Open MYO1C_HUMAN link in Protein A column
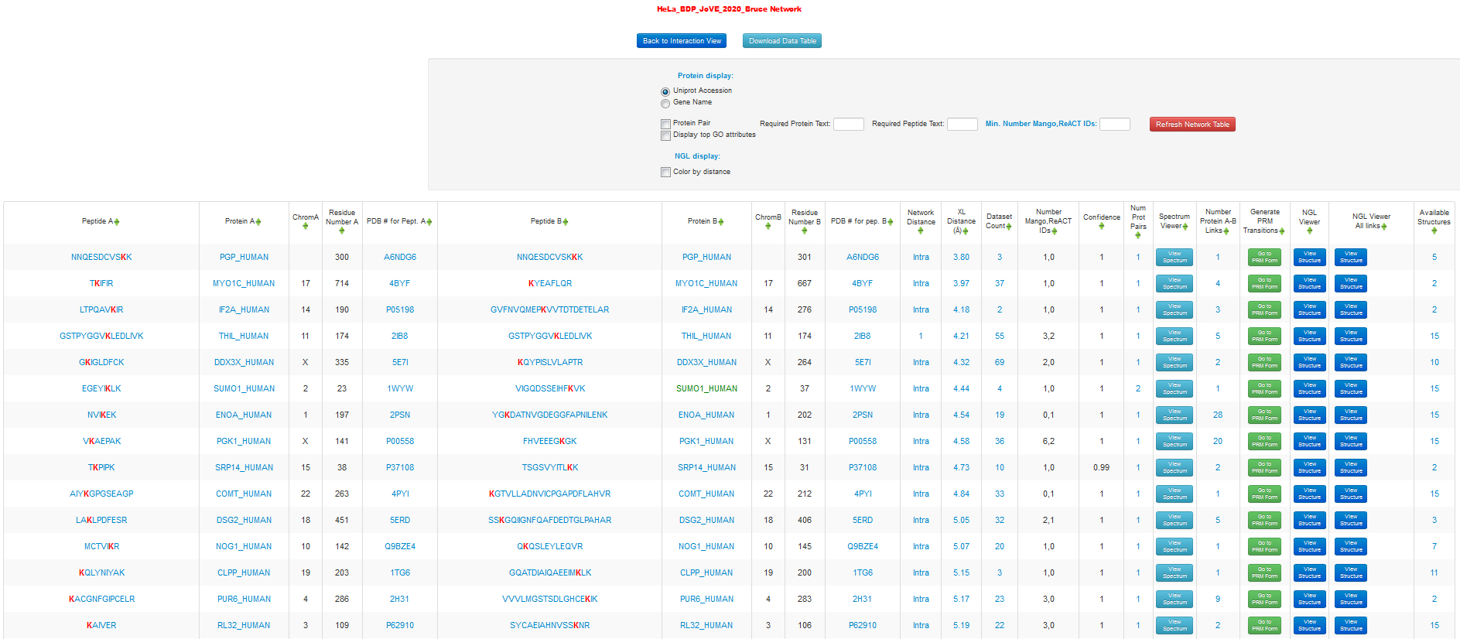Viewport: 1460px width, 639px height. click(244, 284)
